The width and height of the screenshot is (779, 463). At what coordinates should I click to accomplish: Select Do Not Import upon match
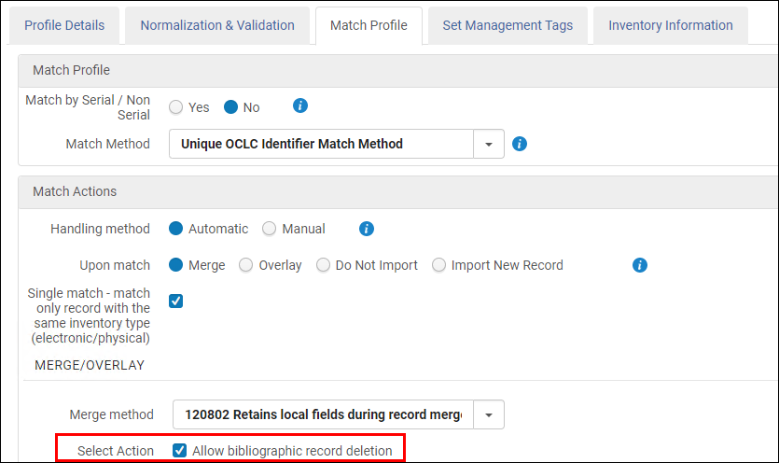(x=323, y=265)
